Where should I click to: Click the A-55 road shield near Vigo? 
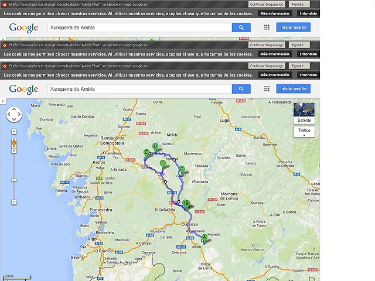99,244
